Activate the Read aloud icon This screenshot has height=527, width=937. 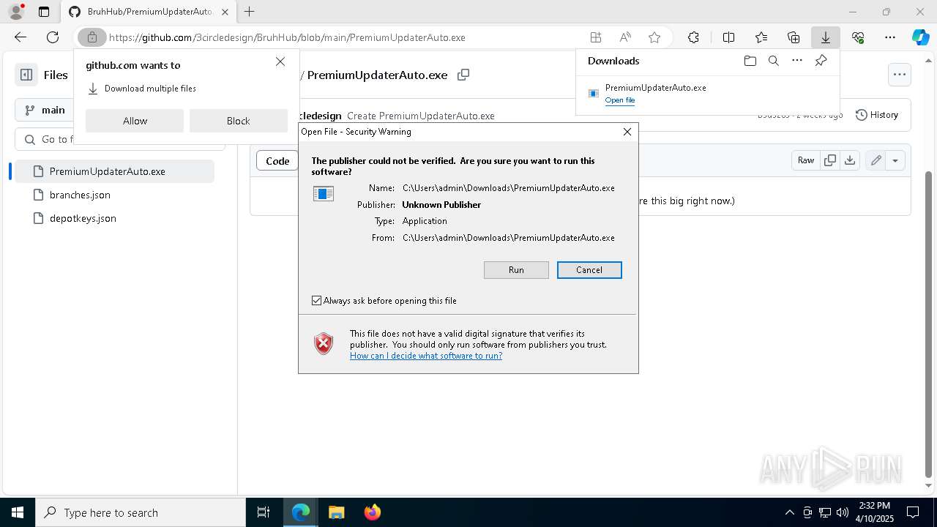click(625, 37)
